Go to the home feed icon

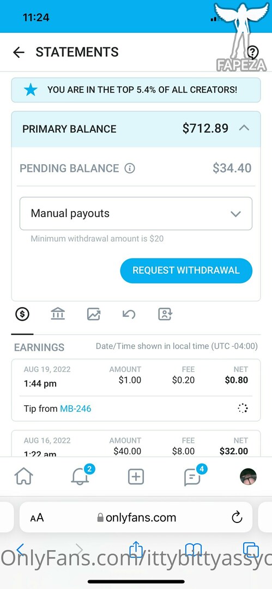[x=23, y=477]
